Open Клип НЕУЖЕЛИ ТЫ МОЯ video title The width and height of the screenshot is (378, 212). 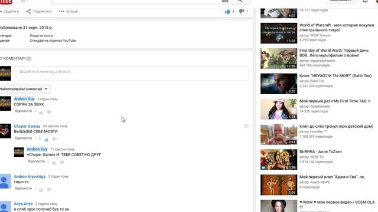tap(335, 76)
